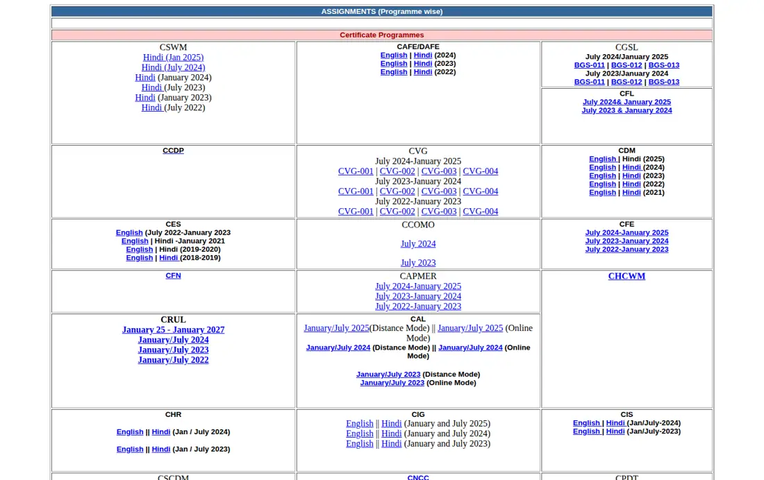Open CVG-002 under July 2023-January 2024
The image size is (764, 480).
click(397, 191)
